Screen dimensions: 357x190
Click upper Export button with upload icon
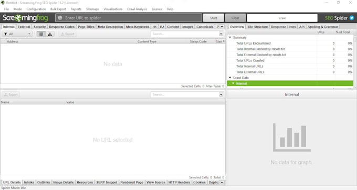[x=67, y=34]
